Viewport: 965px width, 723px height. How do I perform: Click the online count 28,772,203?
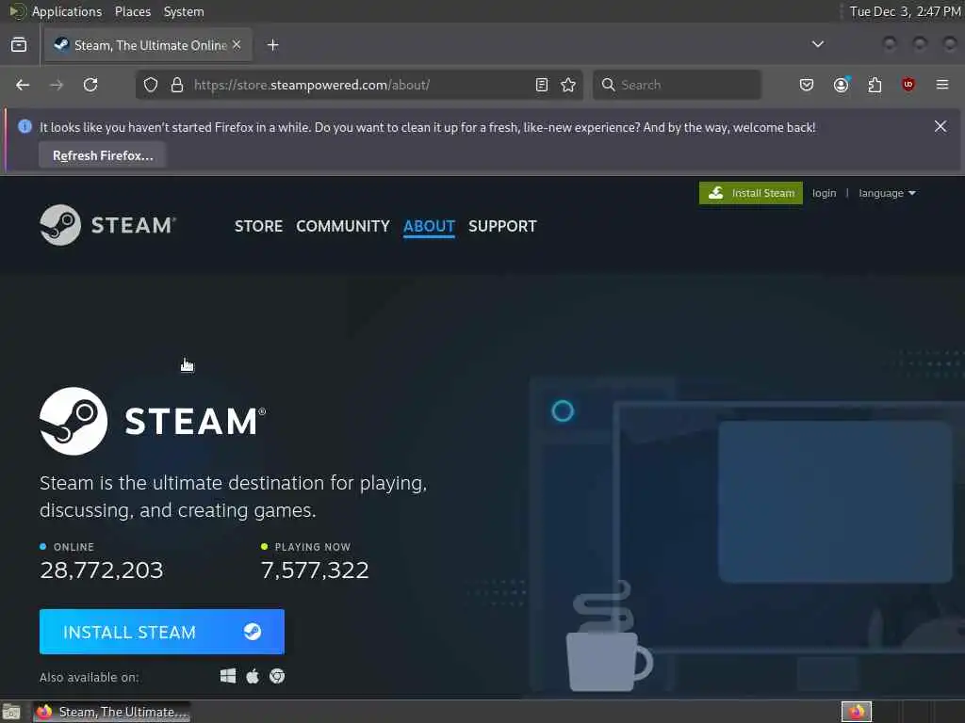point(102,570)
